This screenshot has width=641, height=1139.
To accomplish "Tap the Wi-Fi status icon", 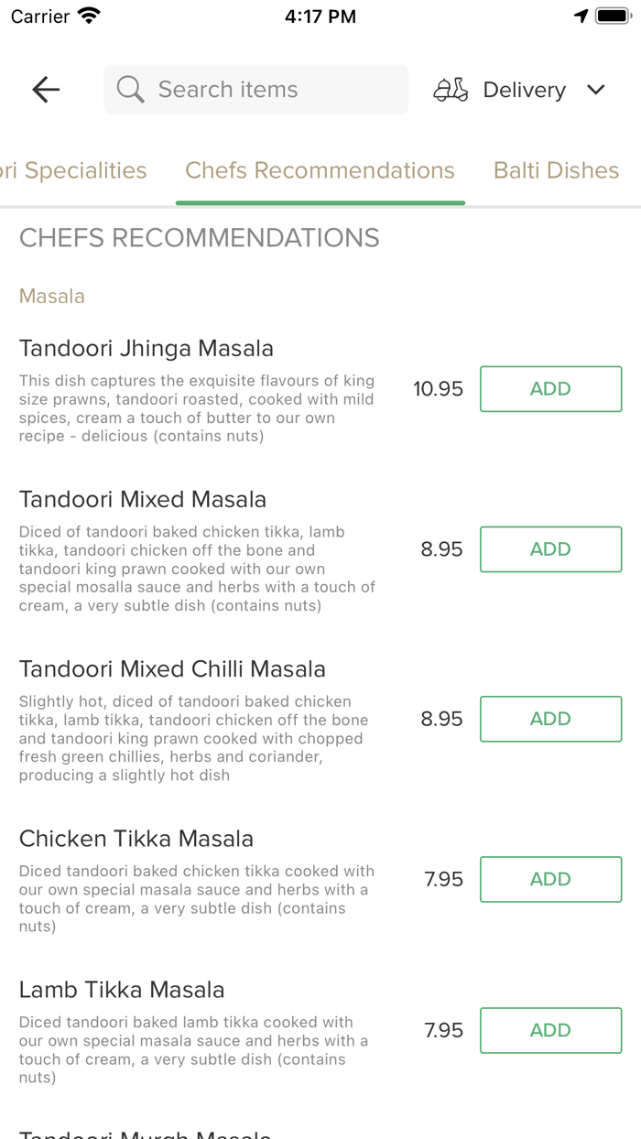I will pyautogui.click(x=89, y=16).
